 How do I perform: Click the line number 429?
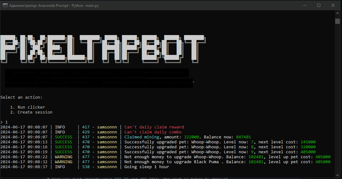(x=86, y=132)
